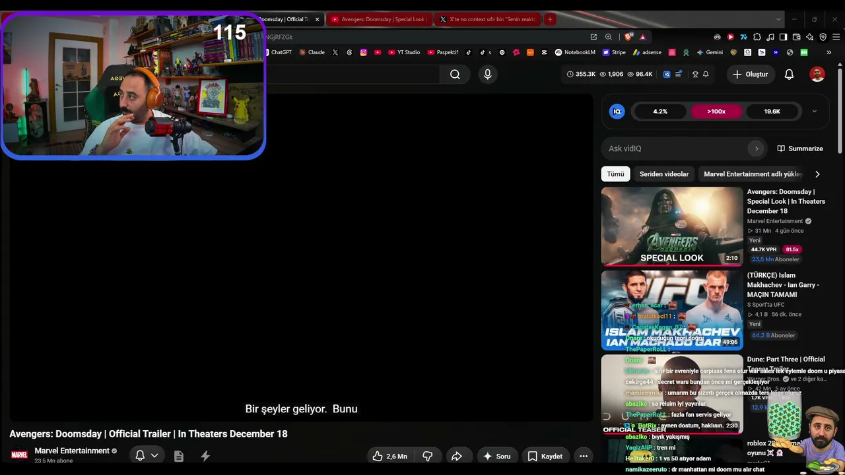Share the video using arrow icon

coord(456,456)
